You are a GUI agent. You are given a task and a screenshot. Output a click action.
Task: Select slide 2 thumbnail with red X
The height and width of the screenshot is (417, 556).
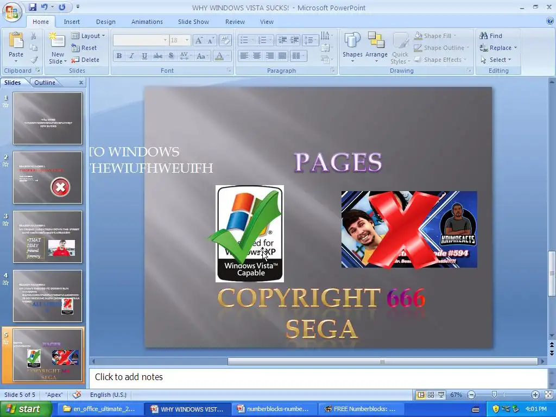48,178
